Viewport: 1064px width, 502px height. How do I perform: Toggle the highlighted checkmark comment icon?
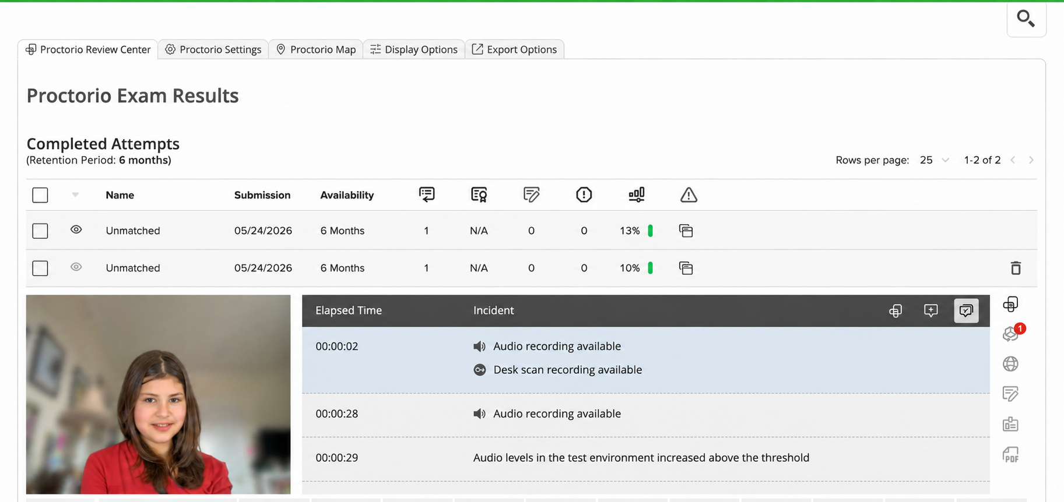coord(966,310)
